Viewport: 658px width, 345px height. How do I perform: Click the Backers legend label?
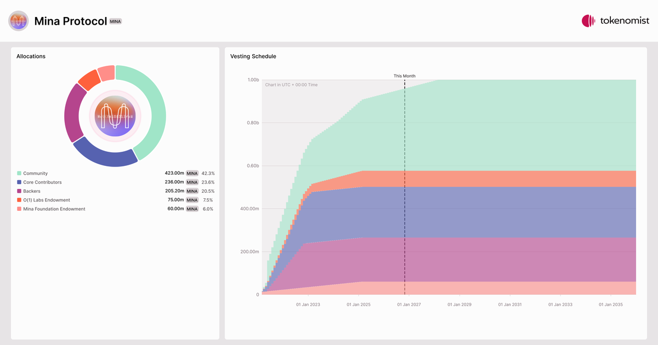point(32,191)
